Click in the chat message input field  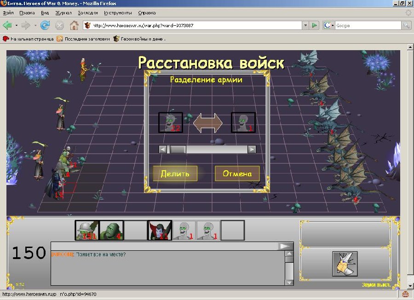coord(165,246)
